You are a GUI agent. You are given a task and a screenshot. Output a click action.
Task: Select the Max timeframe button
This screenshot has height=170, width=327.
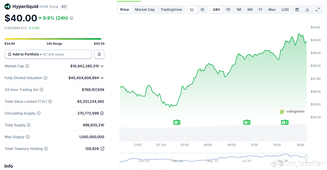pos(272,9)
